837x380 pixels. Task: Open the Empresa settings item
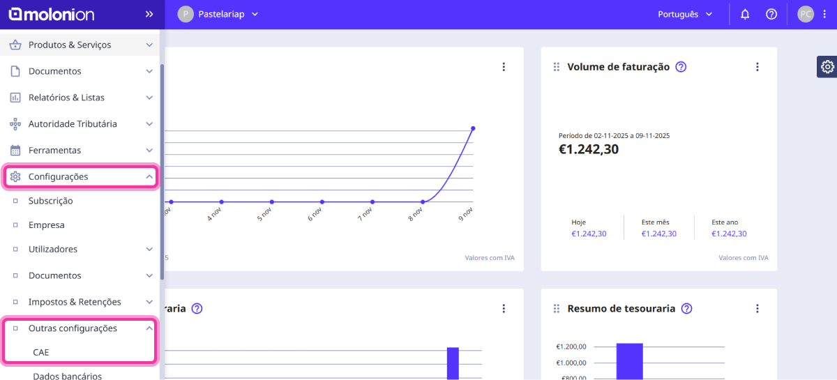point(46,225)
